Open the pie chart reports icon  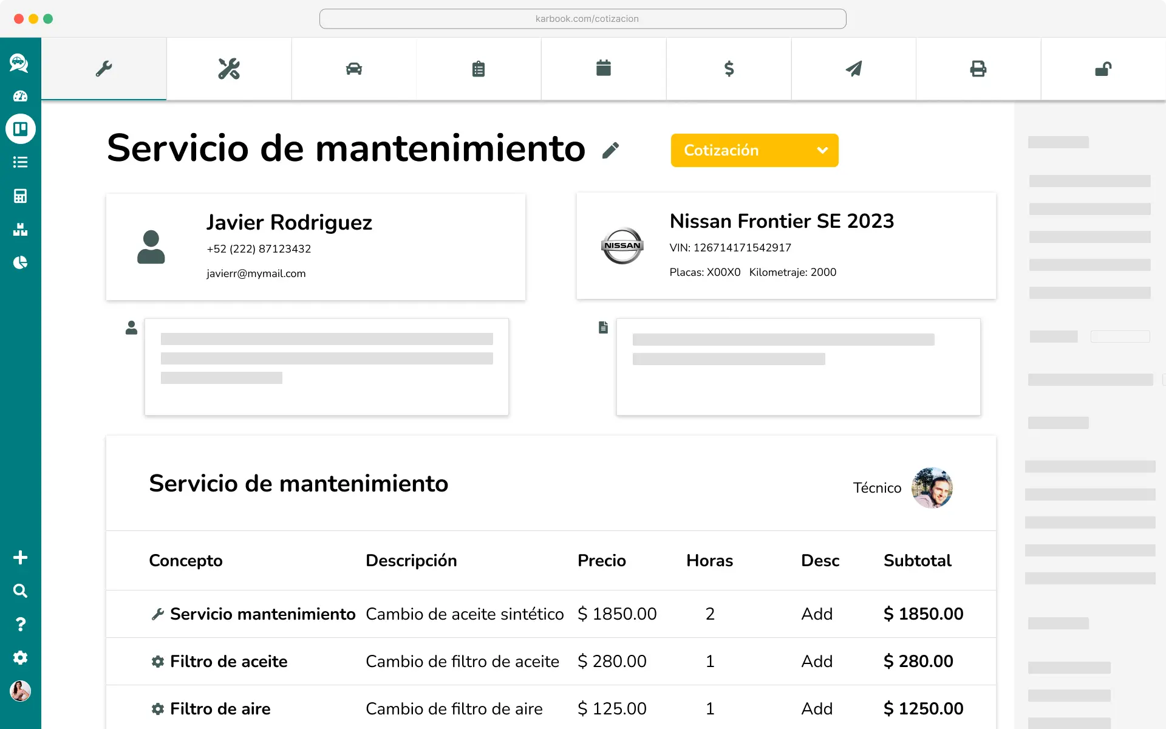coord(20,262)
